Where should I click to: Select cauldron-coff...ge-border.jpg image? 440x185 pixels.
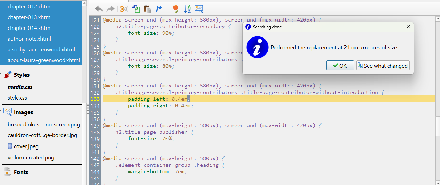click(42, 135)
